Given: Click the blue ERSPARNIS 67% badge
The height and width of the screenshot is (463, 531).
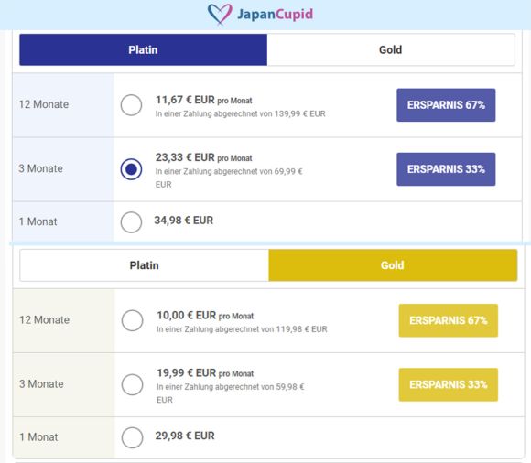Looking at the screenshot, I should (446, 105).
